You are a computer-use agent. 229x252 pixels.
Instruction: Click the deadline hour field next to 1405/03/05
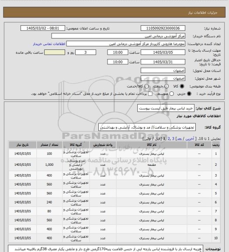118,52
